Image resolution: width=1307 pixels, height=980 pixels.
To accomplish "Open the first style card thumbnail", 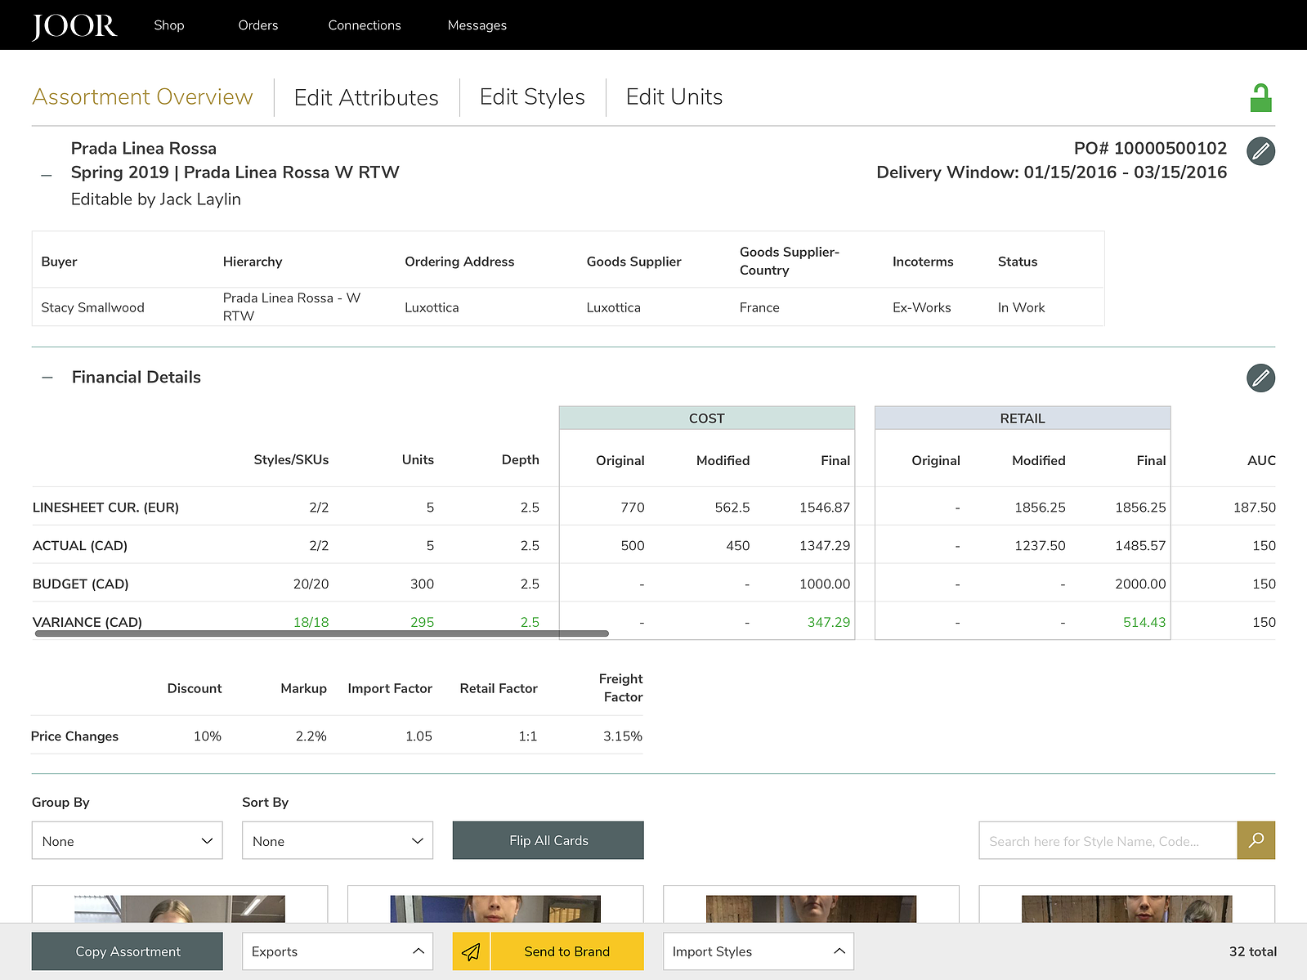I will point(180,909).
